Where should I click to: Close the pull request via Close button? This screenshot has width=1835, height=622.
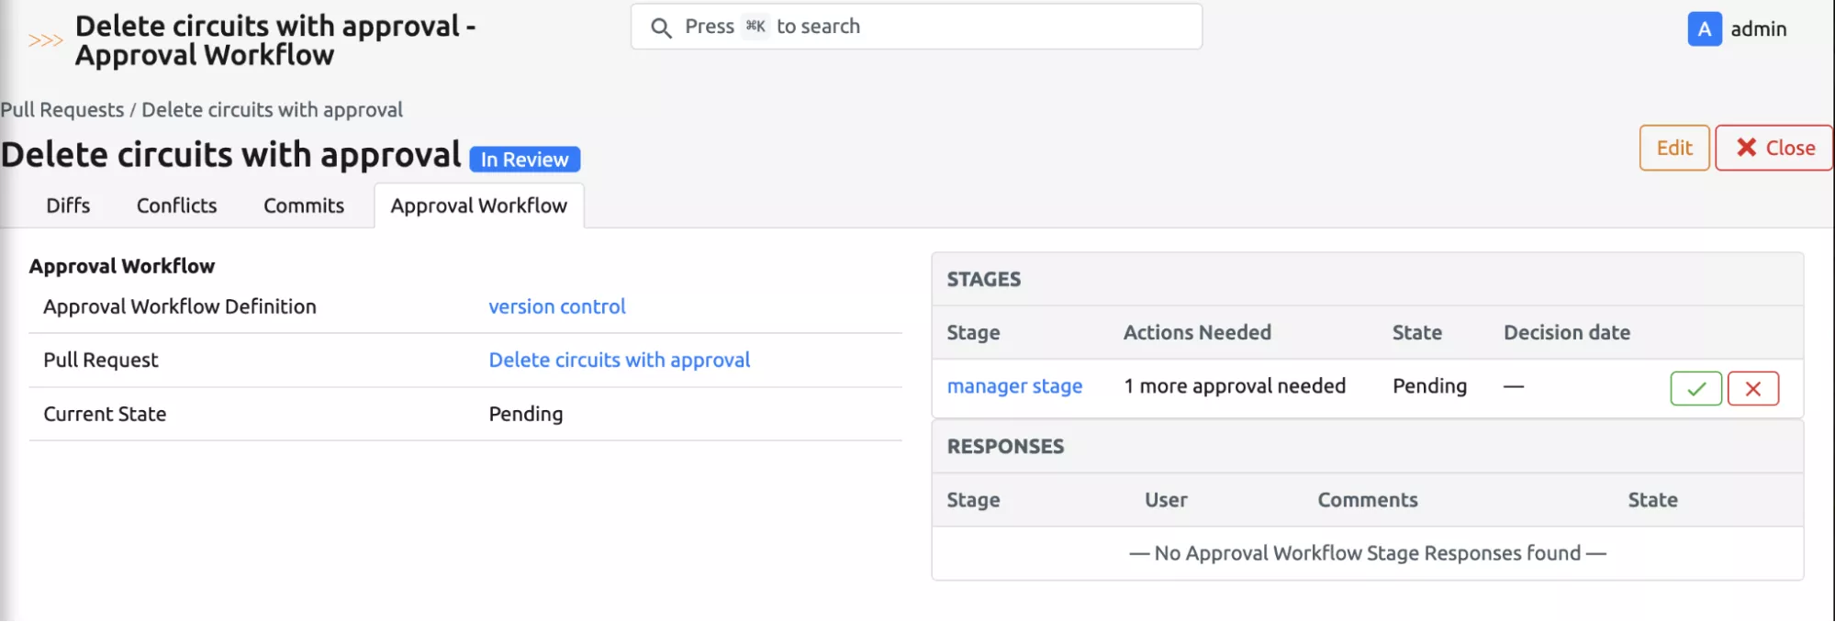tap(1773, 148)
